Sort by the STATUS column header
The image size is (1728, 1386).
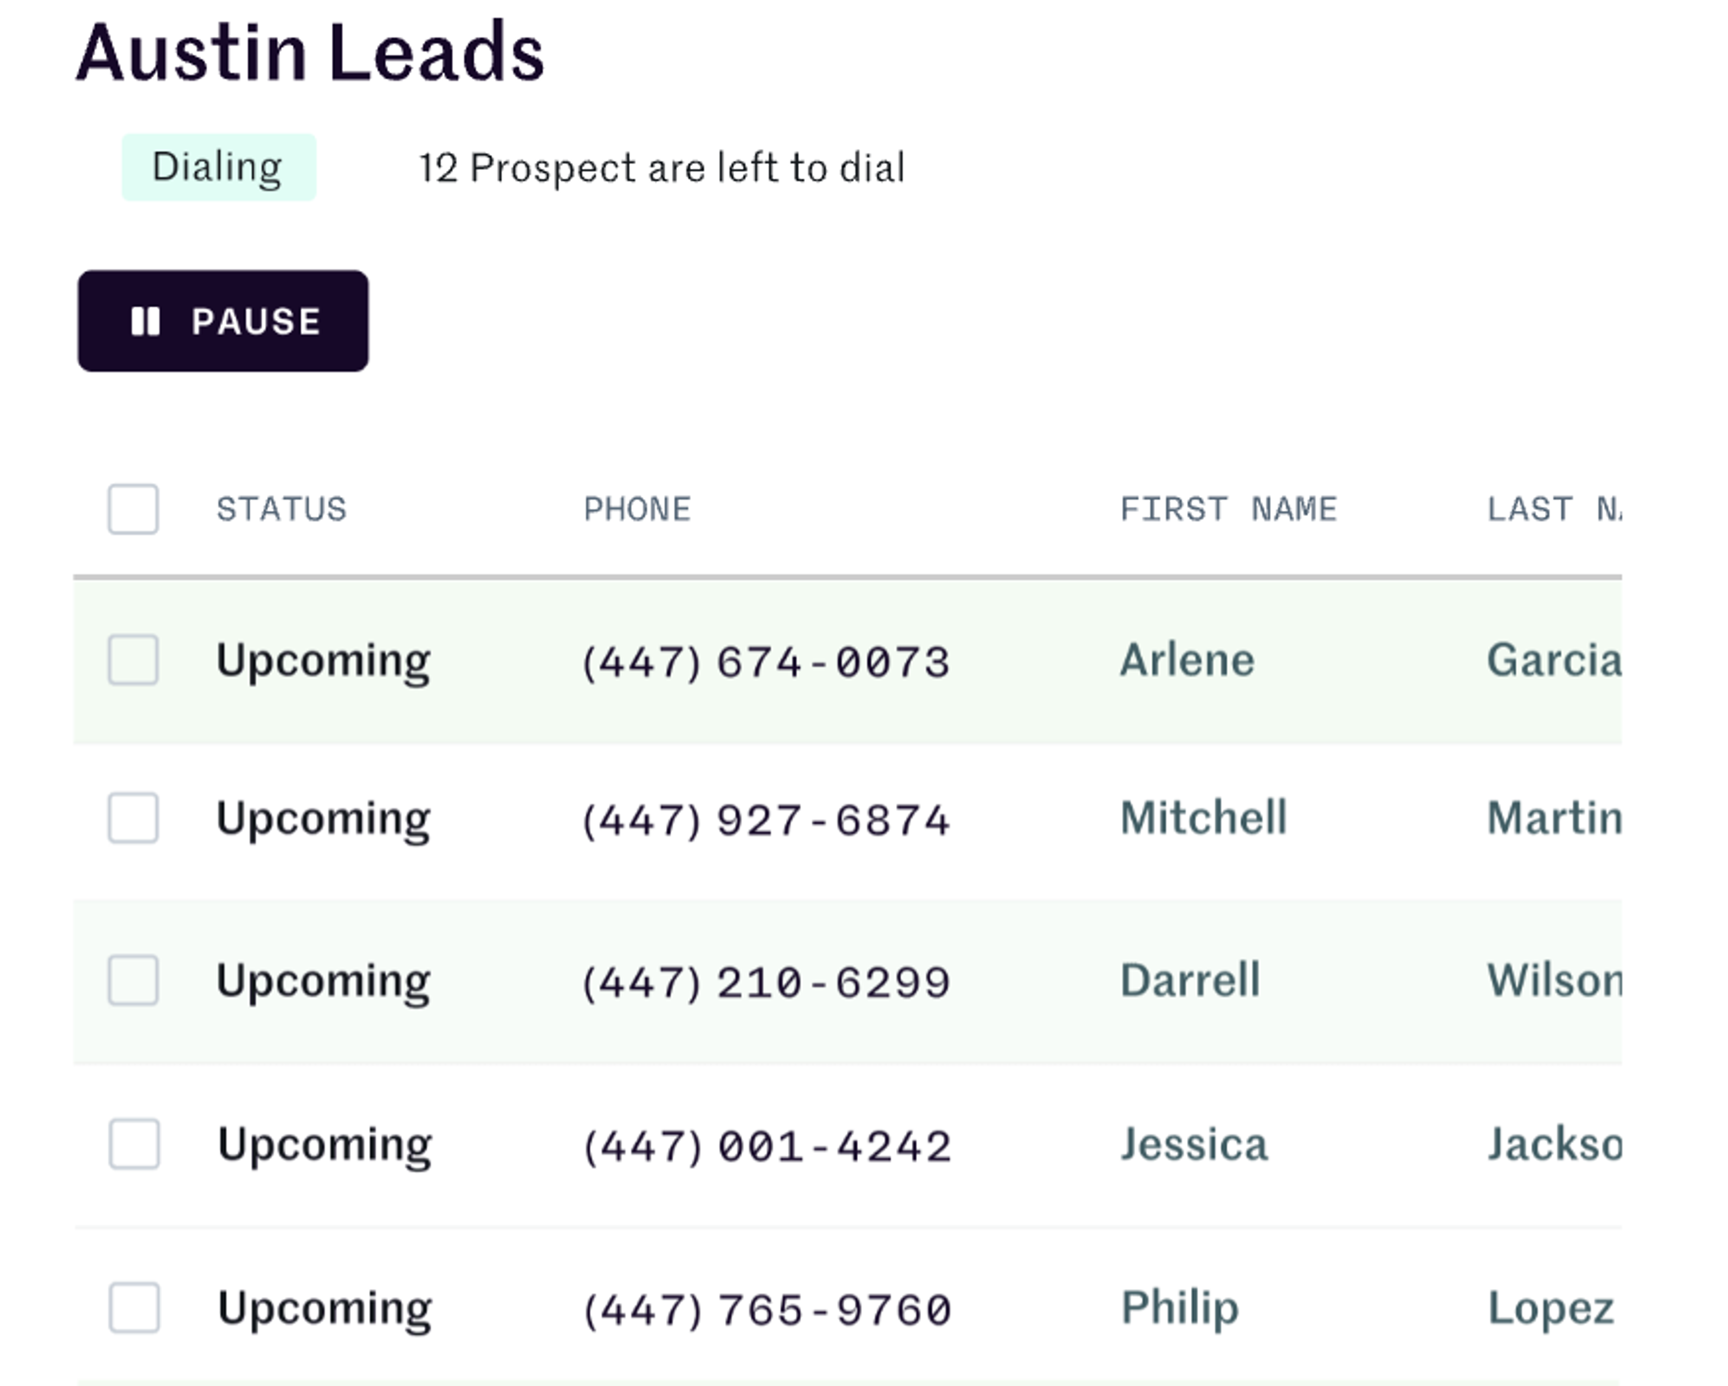281,509
